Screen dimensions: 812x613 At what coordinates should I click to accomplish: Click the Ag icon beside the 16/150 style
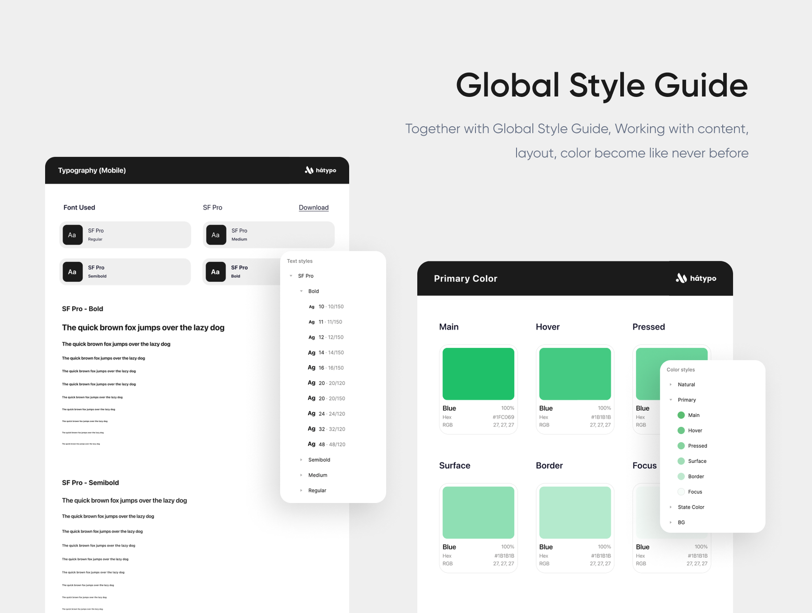(311, 367)
